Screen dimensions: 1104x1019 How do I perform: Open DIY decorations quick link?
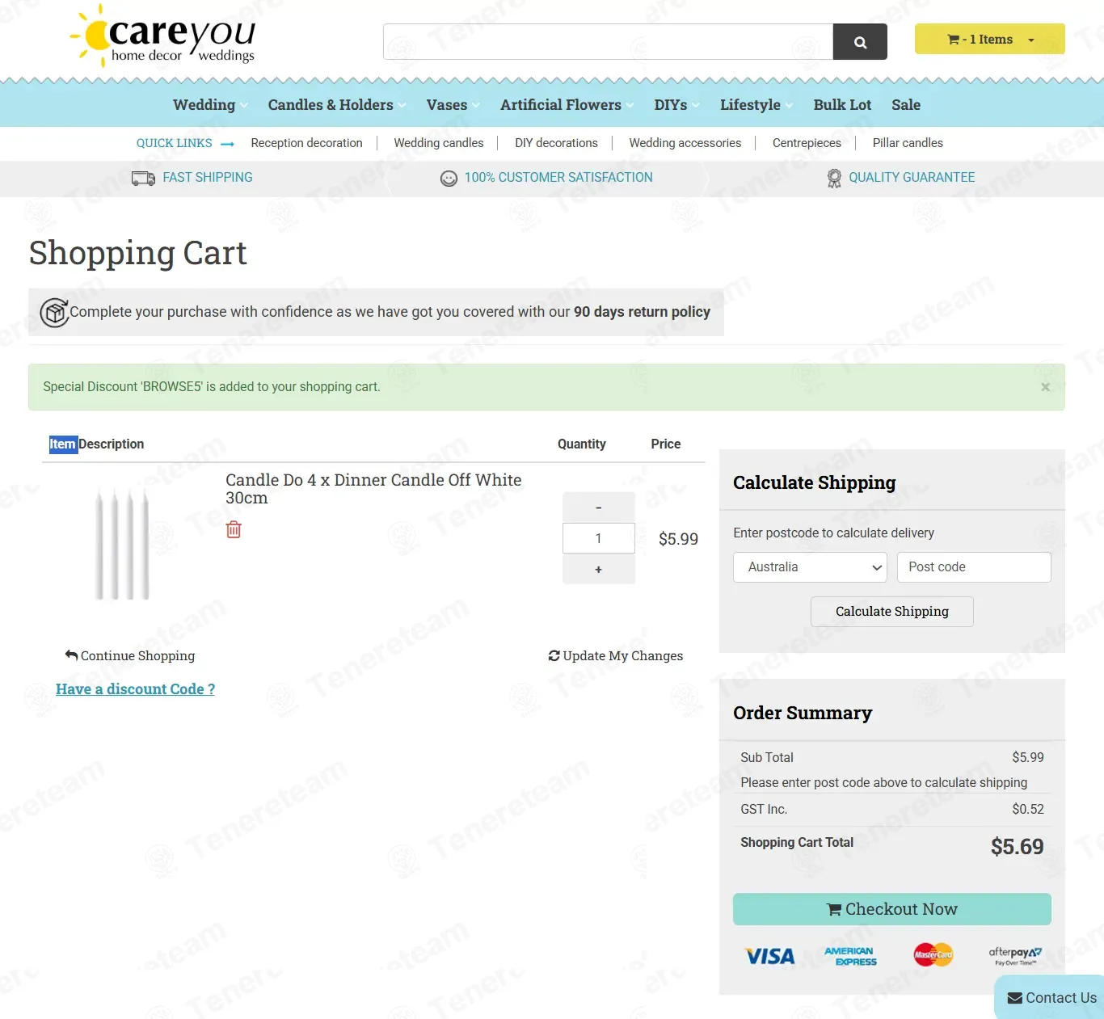[x=556, y=143]
